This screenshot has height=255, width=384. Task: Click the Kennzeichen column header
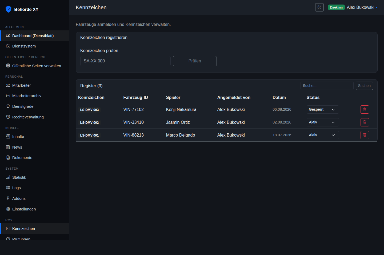pyautogui.click(x=91, y=98)
